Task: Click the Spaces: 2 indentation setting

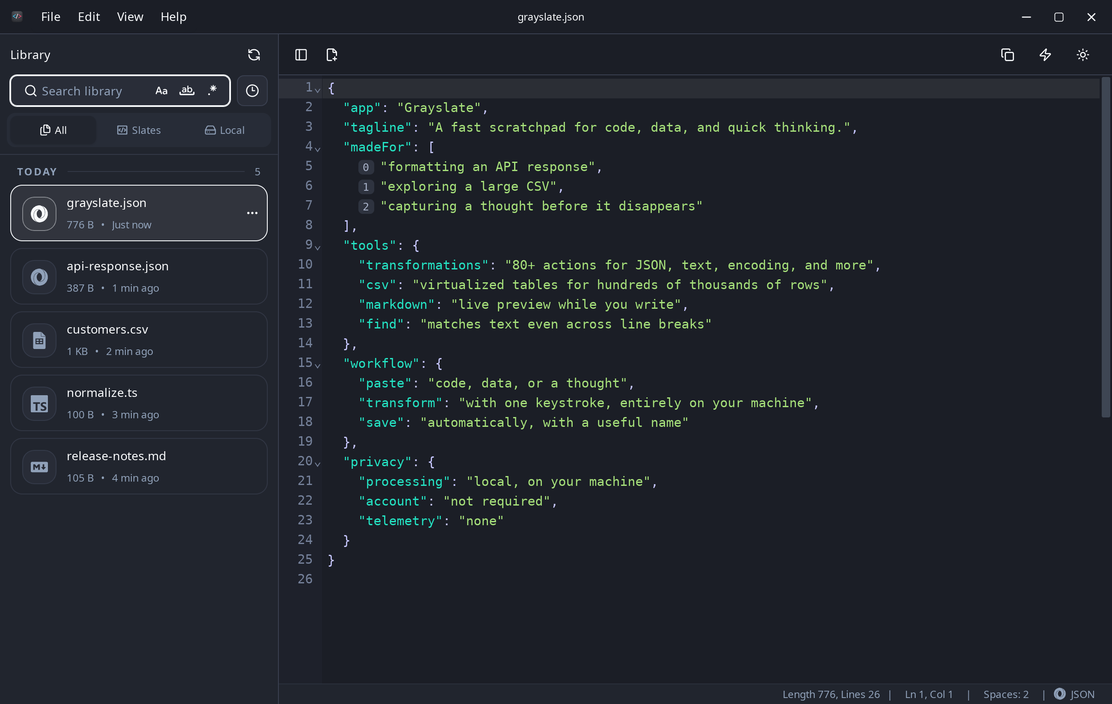Action: (x=1006, y=694)
